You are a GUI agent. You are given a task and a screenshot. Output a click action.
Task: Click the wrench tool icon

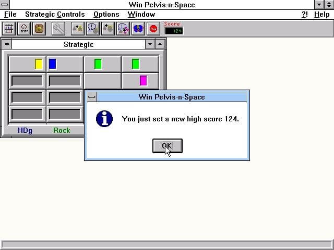58,29
